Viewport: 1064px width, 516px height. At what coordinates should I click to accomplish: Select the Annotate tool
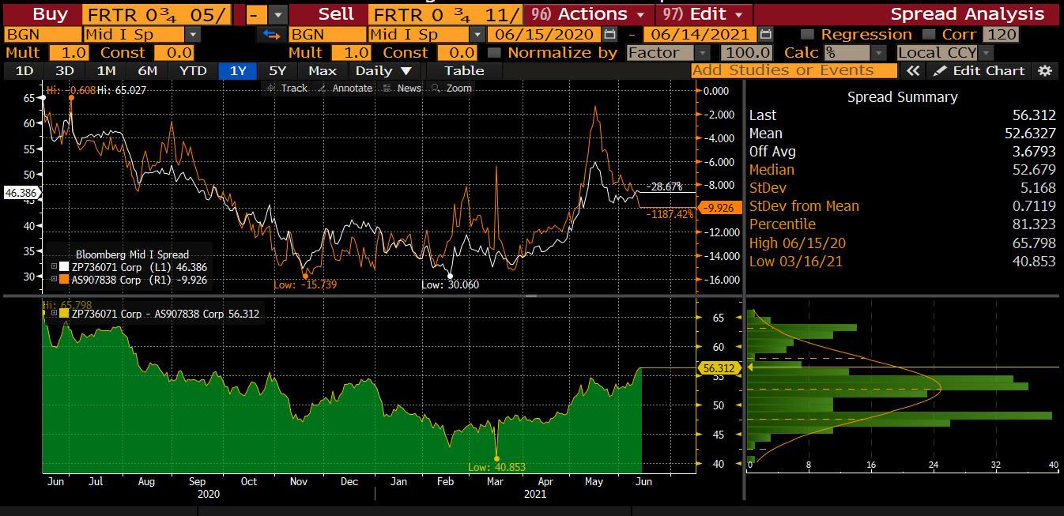pyautogui.click(x=345, y=88)
